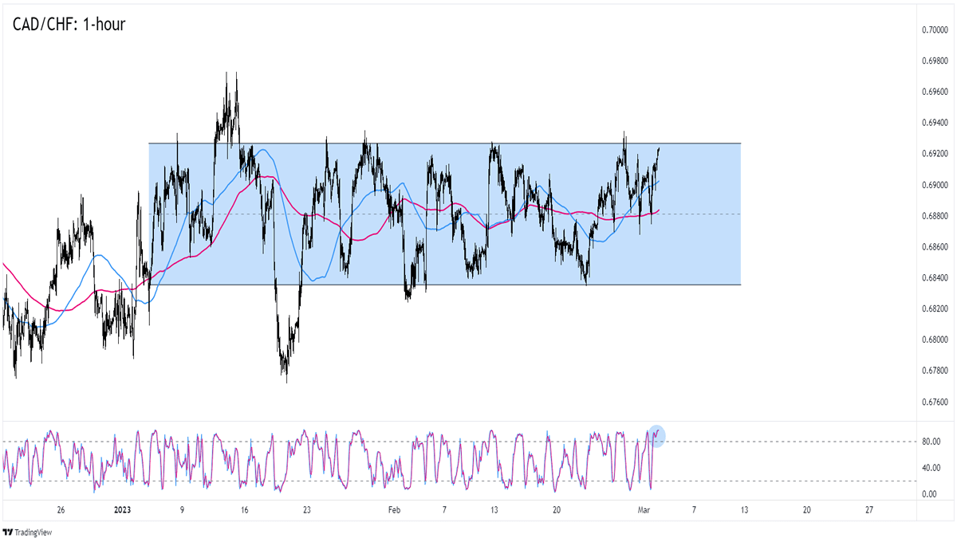Screen dimensions: 957x538
Task: Click the 27 date label on time axis
Action: point(869,510)
